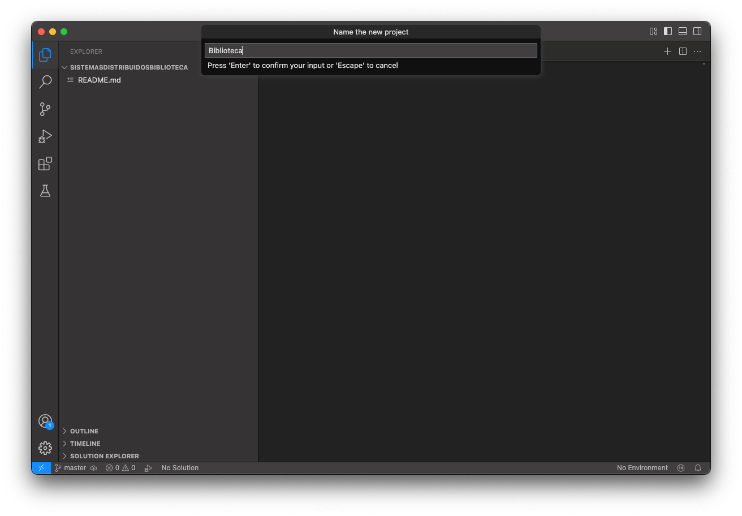Toggle the secondary side bar visibility
Image resolution: width=742 pixels, height=516 pixels.
(x=697, y=32)
